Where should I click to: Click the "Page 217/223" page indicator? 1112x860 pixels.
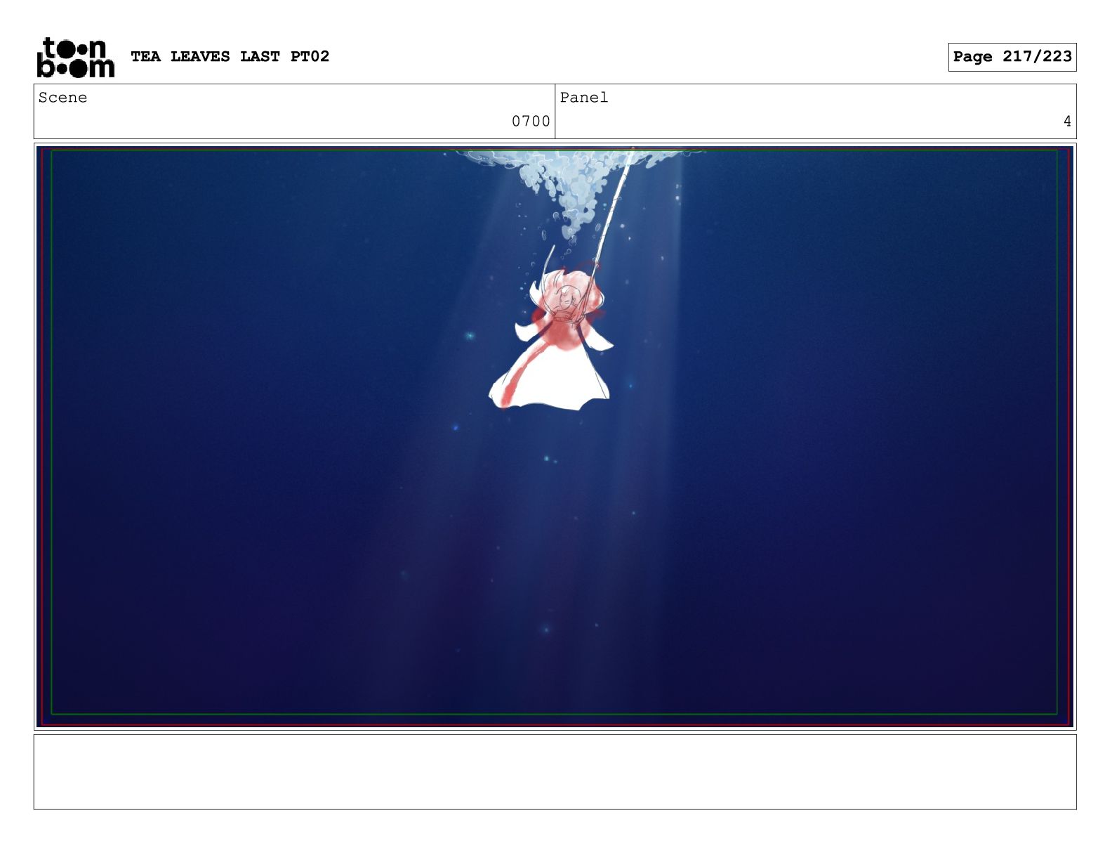click(x=1012, y=57)
